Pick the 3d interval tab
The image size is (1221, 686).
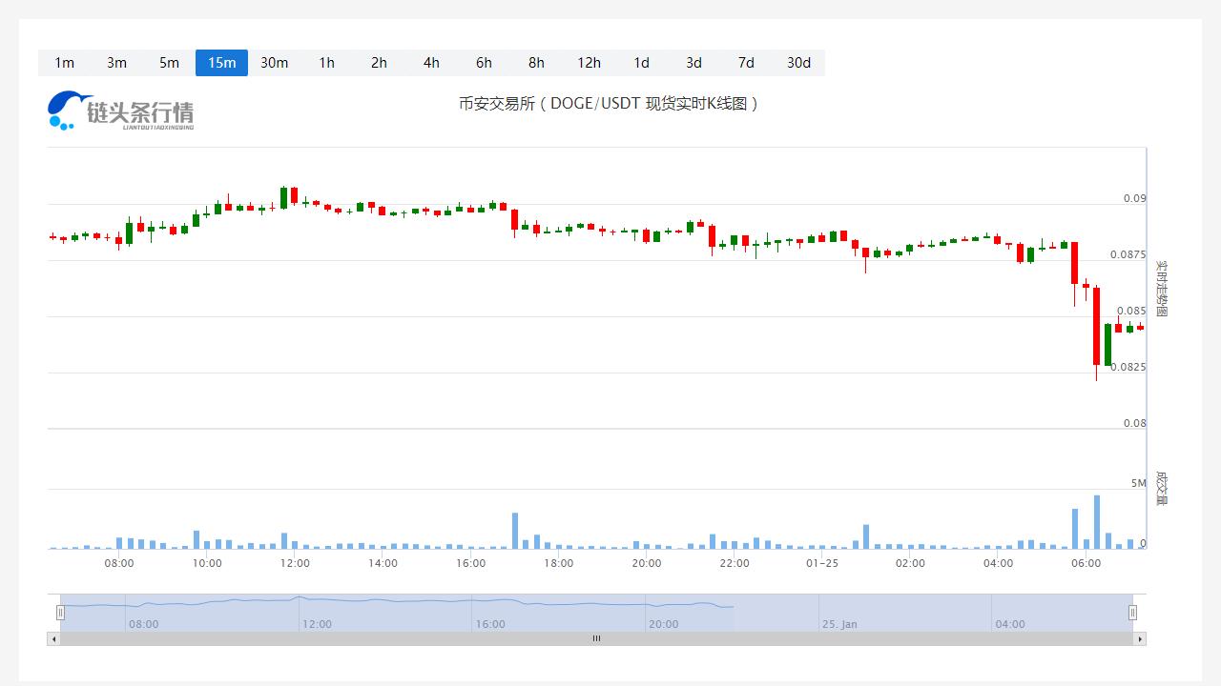pos(693,63)
